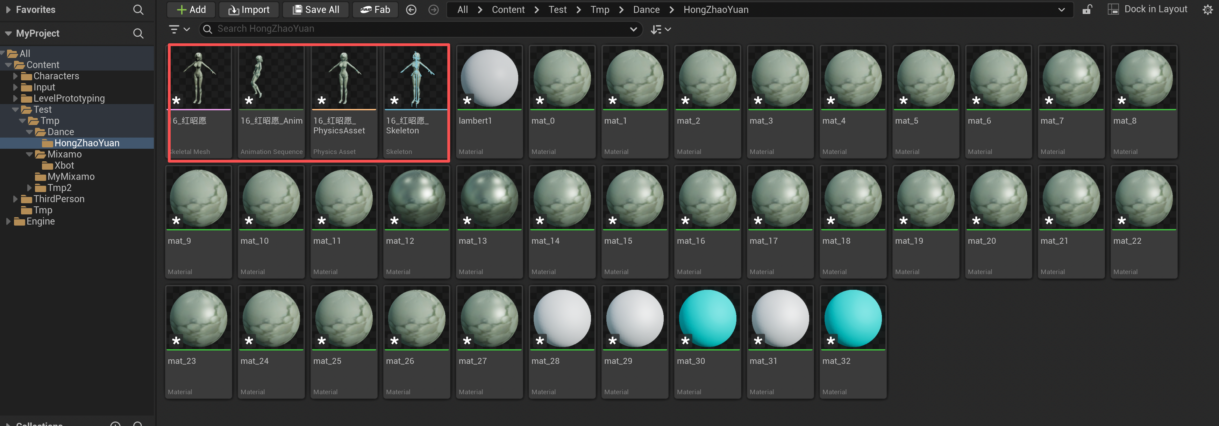Expand the Favorites section

coord(8,9)
